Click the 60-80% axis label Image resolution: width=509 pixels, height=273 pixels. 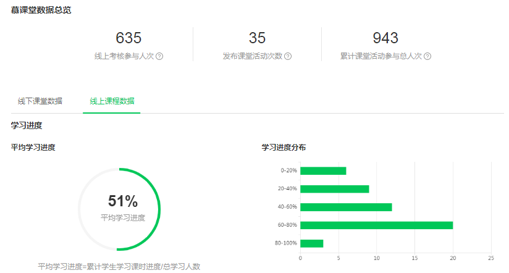click(x=287, y=225)
